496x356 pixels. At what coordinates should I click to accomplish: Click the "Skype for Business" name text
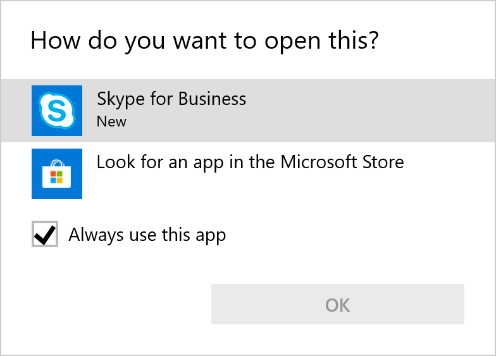[x=171, y=99]
